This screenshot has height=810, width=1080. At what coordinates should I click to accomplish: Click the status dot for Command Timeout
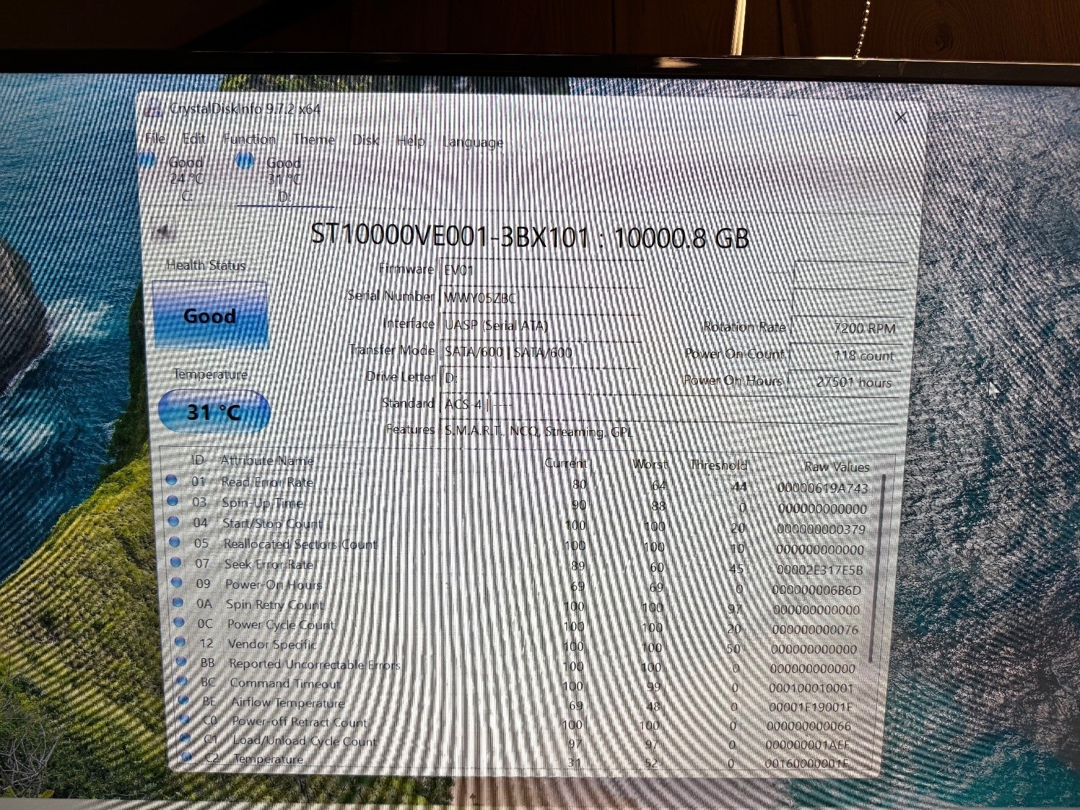coord(184,681)
